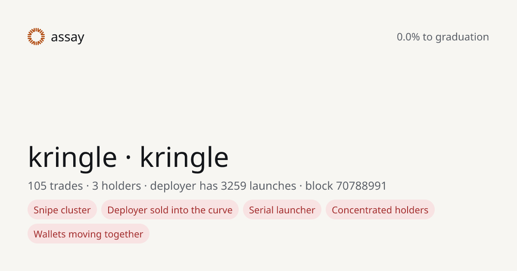The height and width of the screenshot is (271, 517).
Task: Choose the Serial launcher tag
Action: click(x=282, y=210)
